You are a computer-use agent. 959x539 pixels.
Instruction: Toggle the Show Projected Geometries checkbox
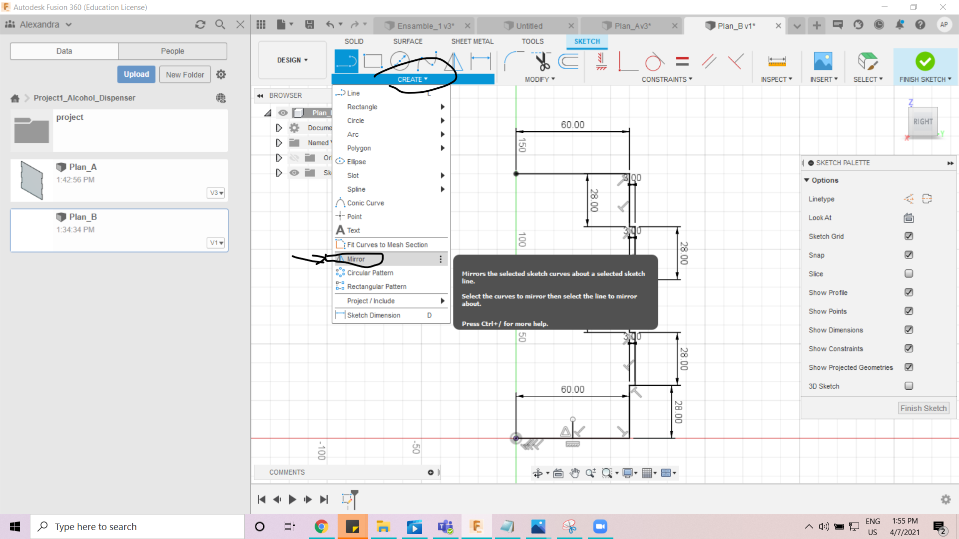tap(909, 367)
